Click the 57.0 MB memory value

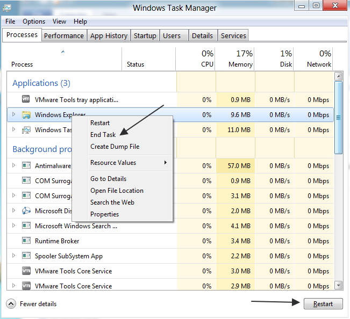point(239,166)
